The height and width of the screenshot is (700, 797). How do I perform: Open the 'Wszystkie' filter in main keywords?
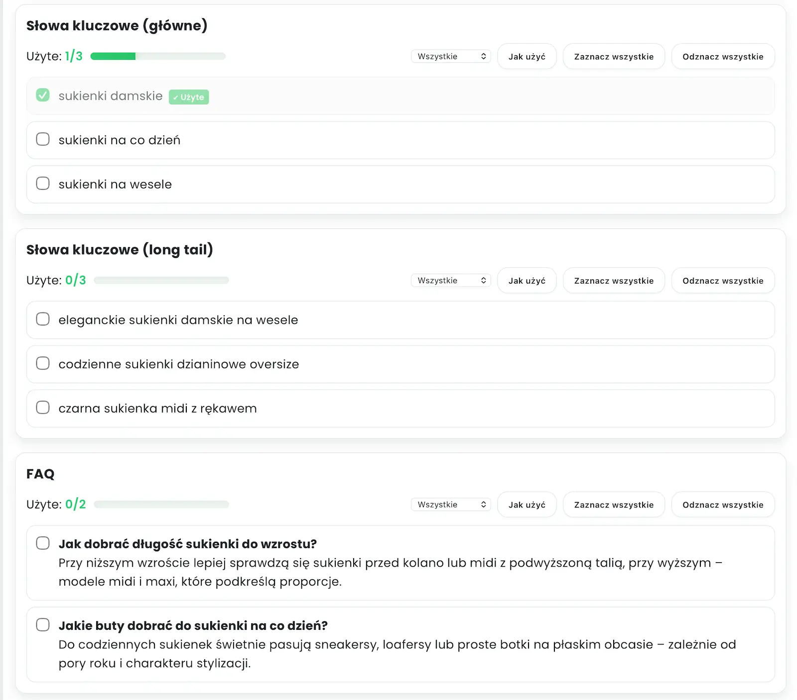pos(451,56)
